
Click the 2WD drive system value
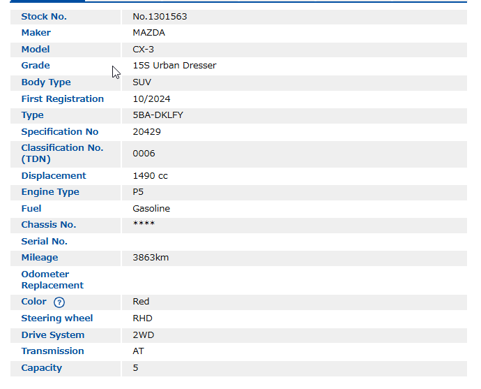[x=143, y=335]
